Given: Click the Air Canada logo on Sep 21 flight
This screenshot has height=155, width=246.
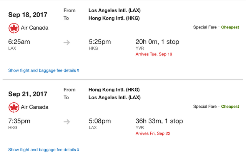Looking at the screenshot, I should pos(14,107).
